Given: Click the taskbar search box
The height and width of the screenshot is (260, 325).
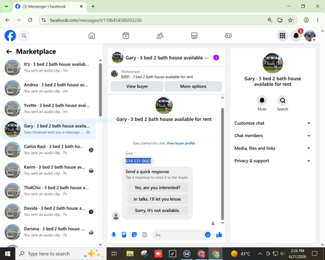Looking at the screenshot, I should [60, 253].
